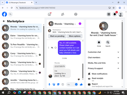127x95 pixels.
Task: Click the Mute bell icon in the details panel
Action: (x=99, y=42)
